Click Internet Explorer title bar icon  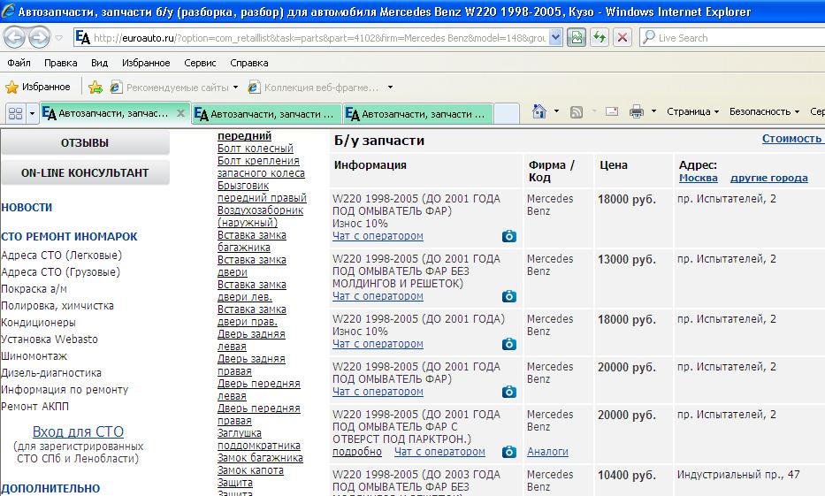tap(9, 11)
